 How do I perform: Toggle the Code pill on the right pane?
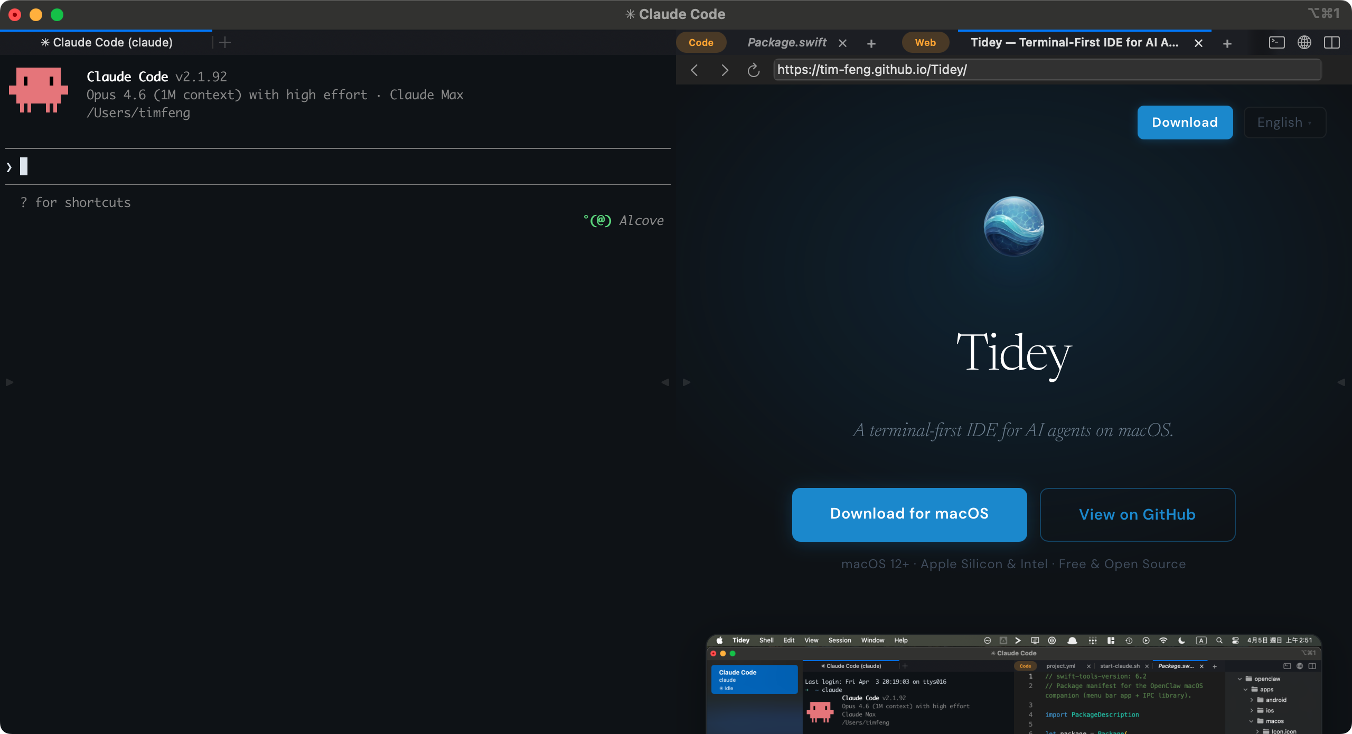(702, 42)
